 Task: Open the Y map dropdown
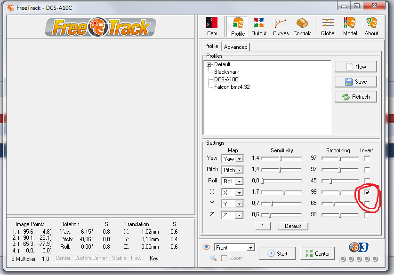pyautogui.click(x=240, y=204)
